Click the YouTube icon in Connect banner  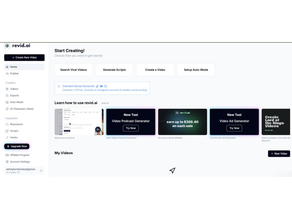[x=101, y=86]
